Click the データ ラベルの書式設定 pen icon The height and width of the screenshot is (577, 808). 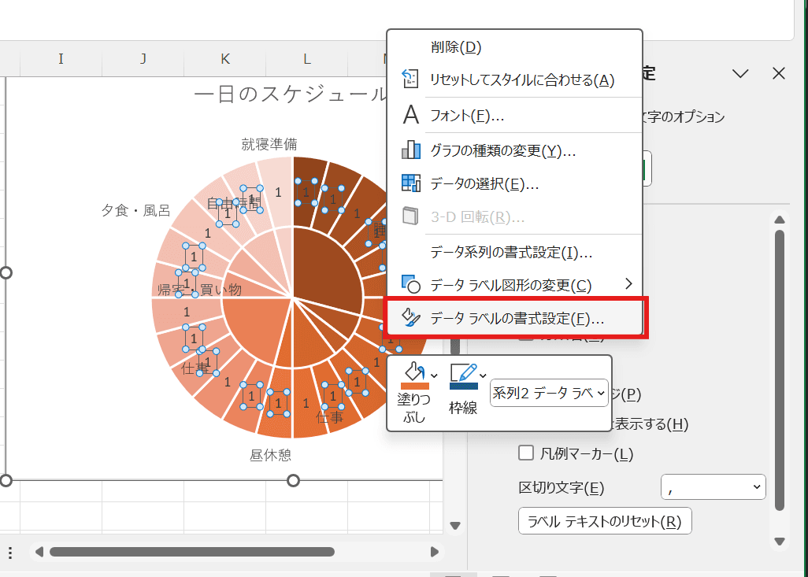410,318
